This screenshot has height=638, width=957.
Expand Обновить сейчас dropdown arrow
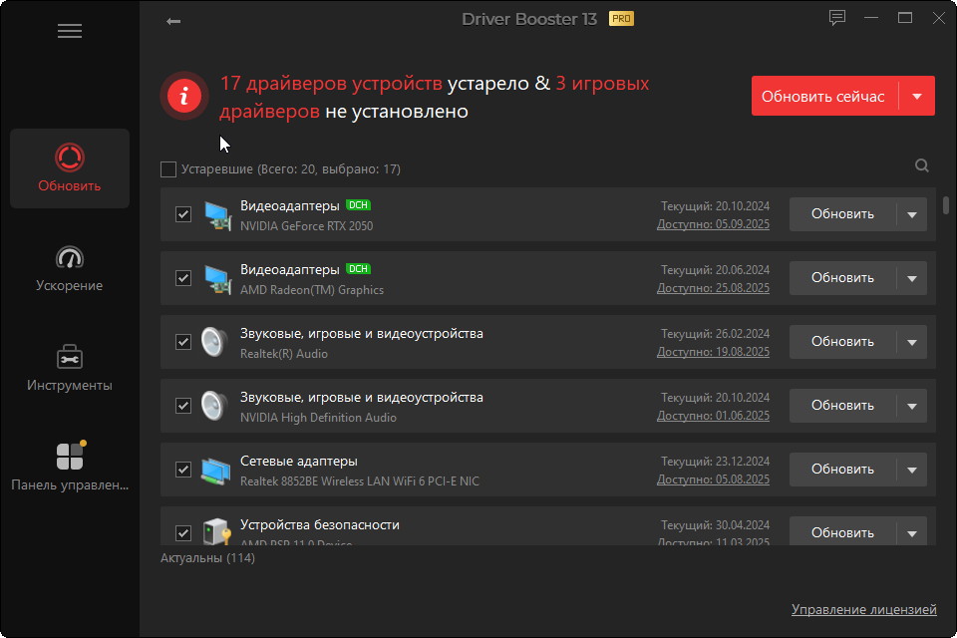tap(917, 96)
